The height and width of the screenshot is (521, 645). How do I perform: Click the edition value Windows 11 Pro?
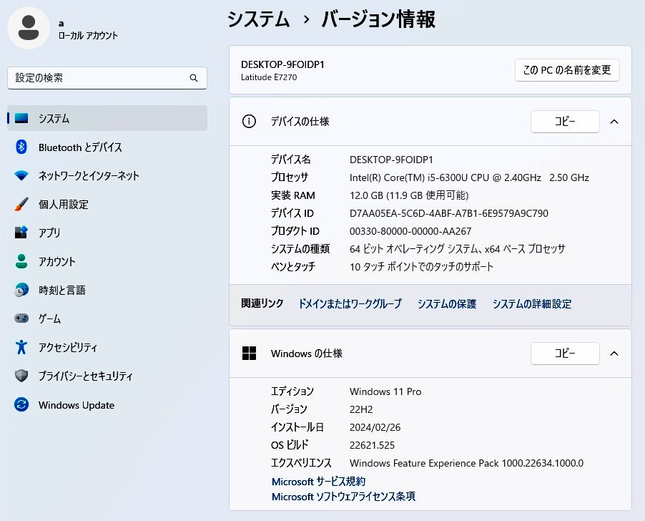click(x=385, y=391)
